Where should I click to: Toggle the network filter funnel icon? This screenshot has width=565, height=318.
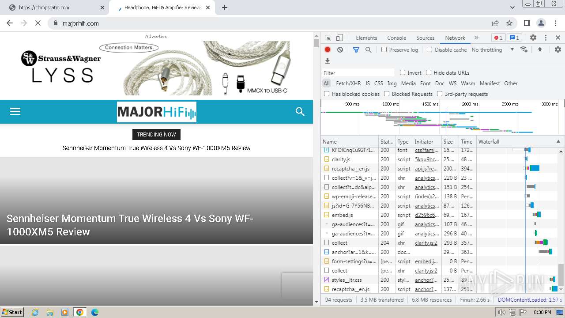[356, 50]
